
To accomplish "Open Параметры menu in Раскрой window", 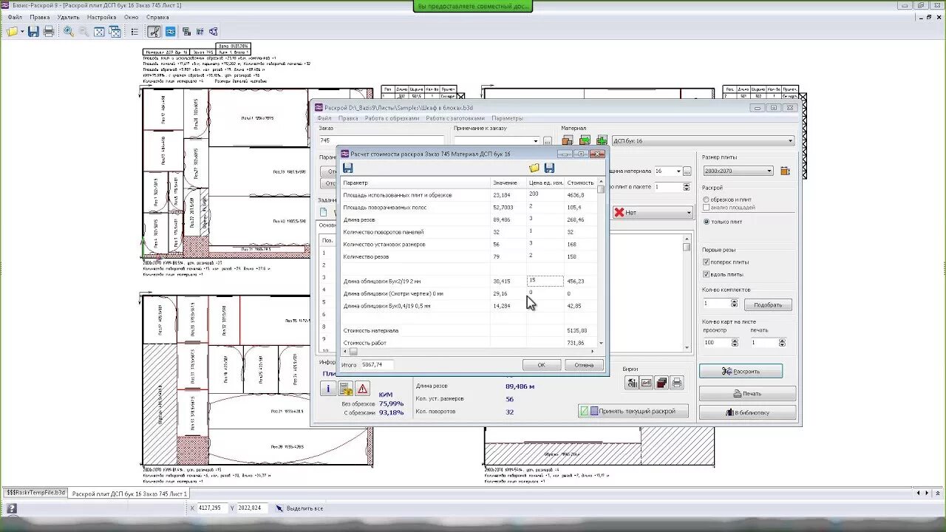I will (x=507, y=118).
